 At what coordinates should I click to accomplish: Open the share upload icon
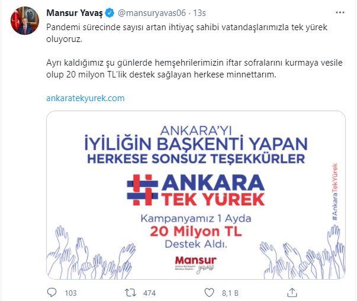pos(292,292)
